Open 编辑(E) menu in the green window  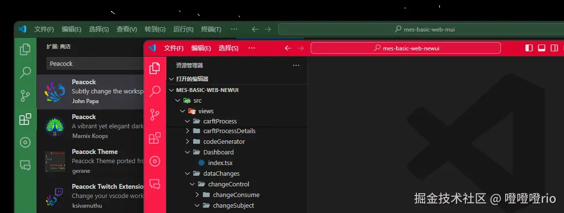tap(71, 30)
